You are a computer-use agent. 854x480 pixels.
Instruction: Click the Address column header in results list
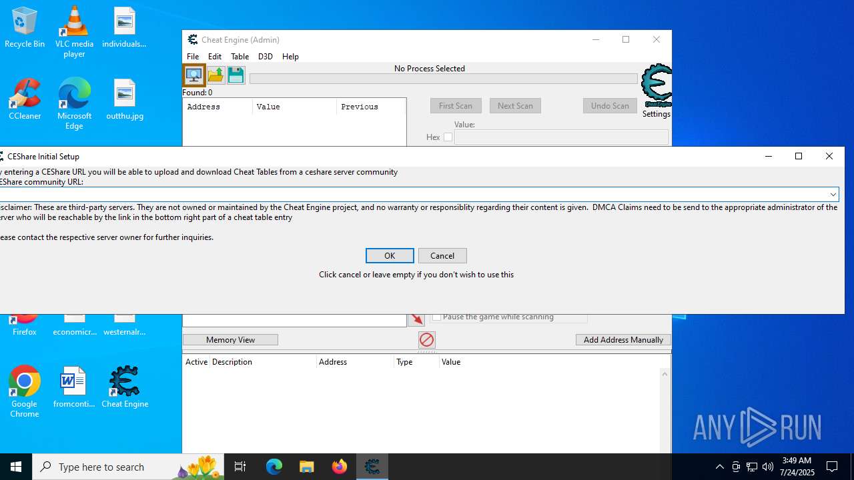(x=218, y=107)
